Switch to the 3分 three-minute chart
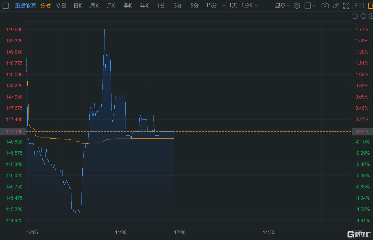This screenshot has width=373, height=240. [x=178, y=5]
